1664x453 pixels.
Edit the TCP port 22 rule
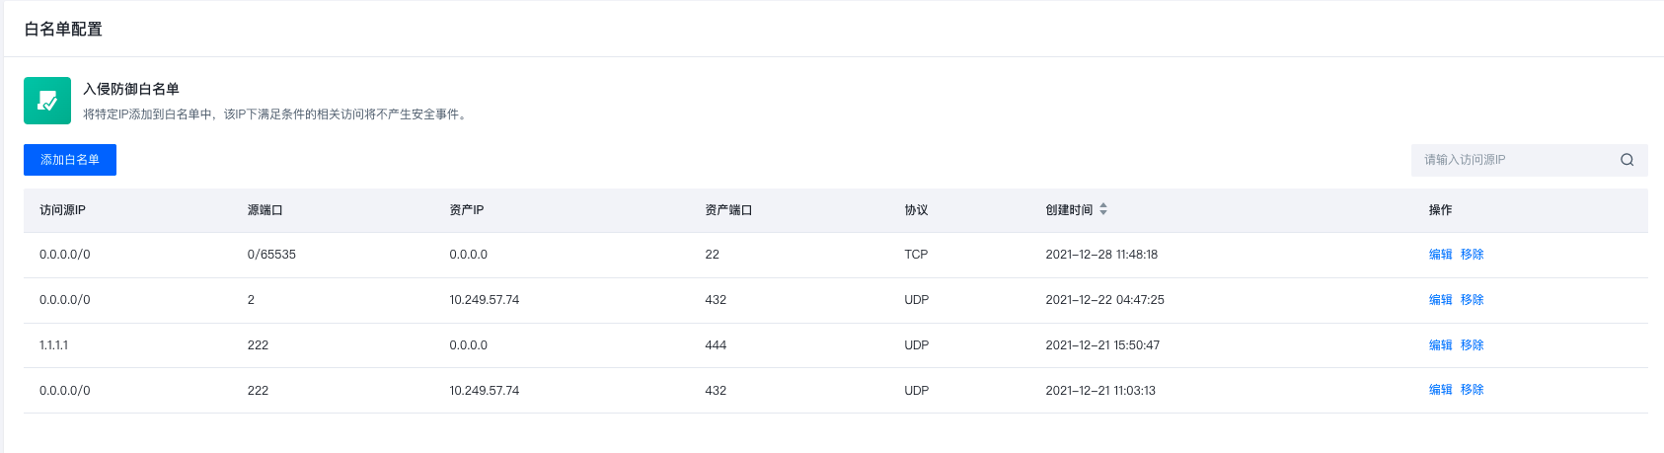click(1440, 255)
